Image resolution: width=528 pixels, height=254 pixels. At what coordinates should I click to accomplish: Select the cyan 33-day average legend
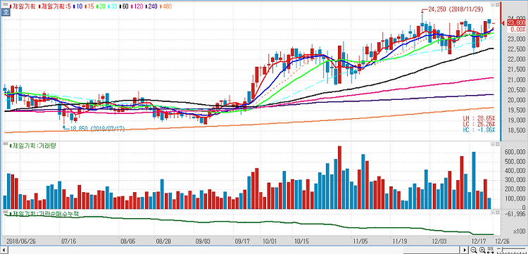coord(112,6)
